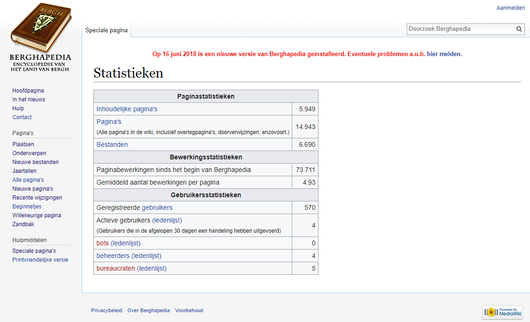The height and width of the screenshot is (322, 530).
Task: Open the Powered by MediaWiki badge
Action: pos(502,312)
